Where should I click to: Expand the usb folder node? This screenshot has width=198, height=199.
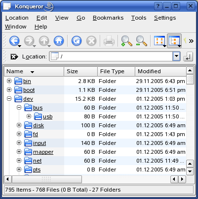[29, 116]
